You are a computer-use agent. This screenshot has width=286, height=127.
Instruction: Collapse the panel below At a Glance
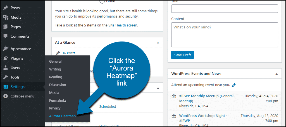(158, 88)
